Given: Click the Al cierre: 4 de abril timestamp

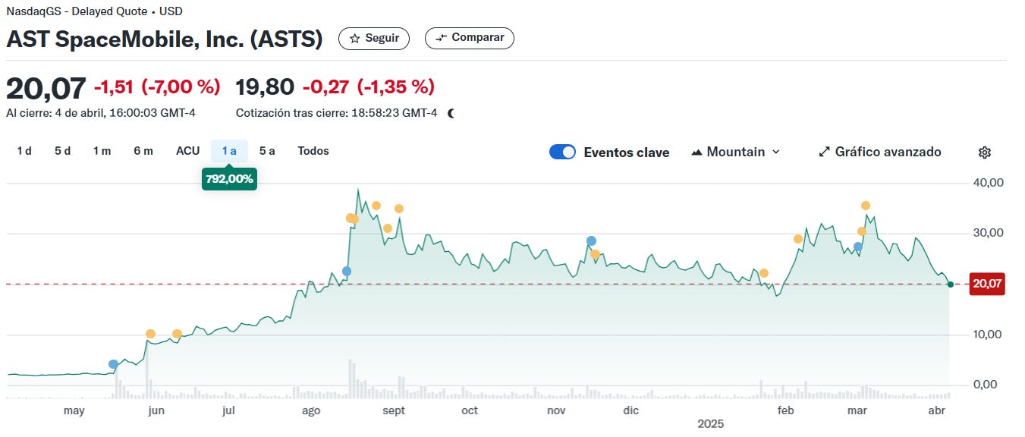Looking at the screenshot, I should click(101, 113).
